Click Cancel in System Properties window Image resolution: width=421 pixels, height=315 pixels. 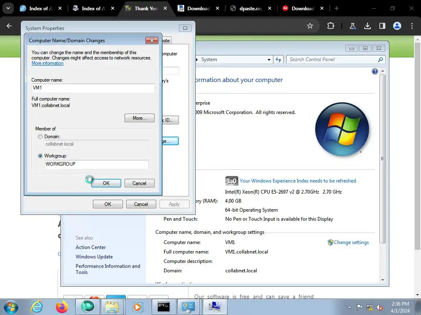141,204
